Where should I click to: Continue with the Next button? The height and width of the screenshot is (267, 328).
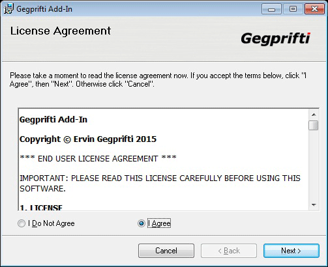(x=291, y=251)
